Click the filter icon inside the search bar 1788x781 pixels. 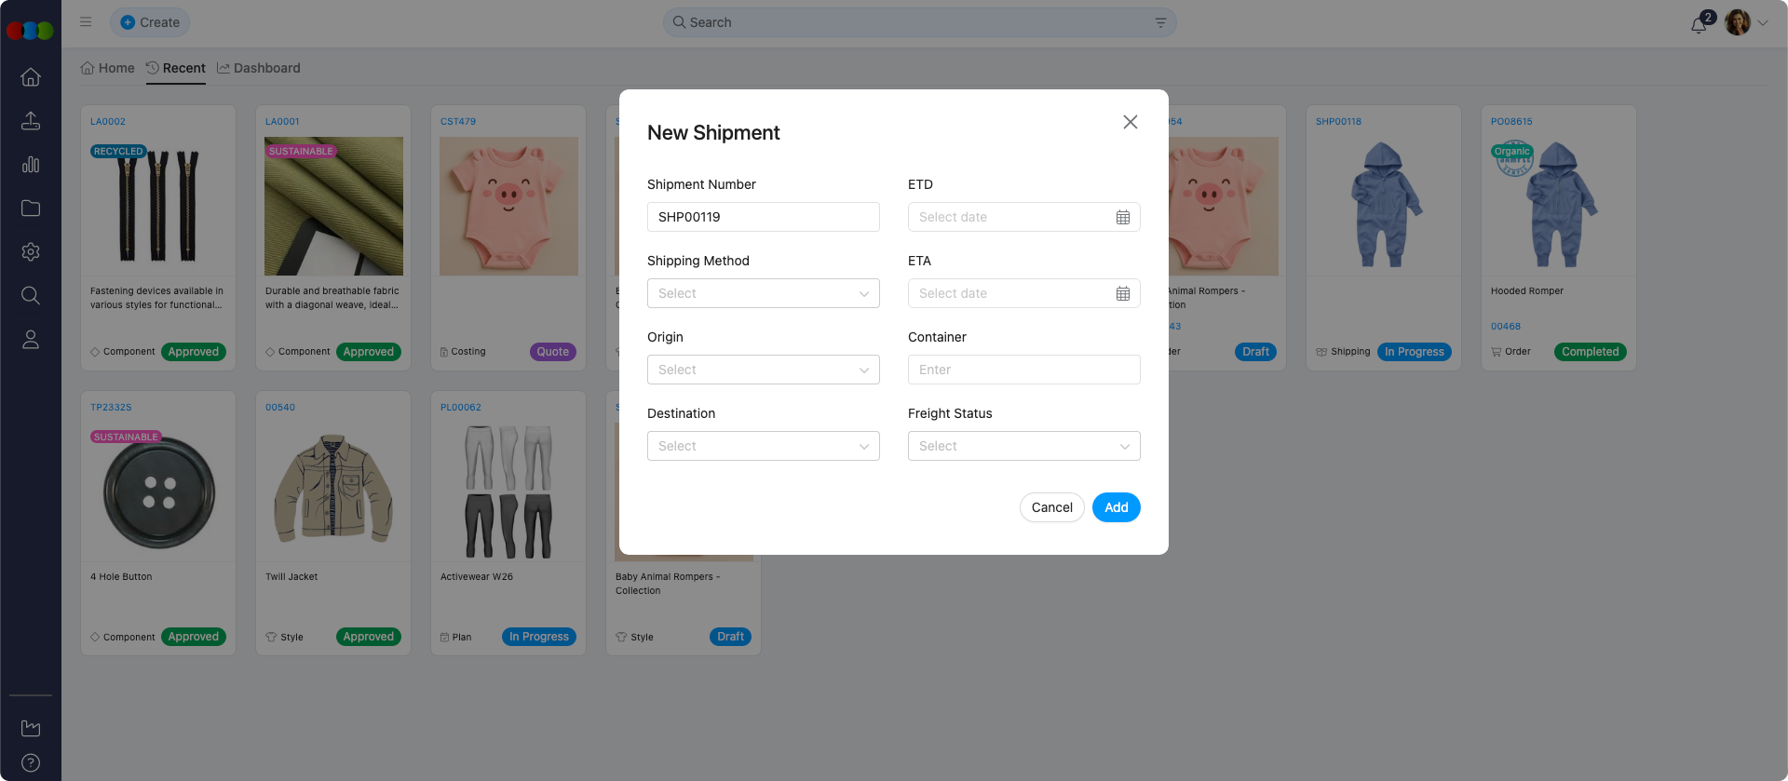point(1159,22)
